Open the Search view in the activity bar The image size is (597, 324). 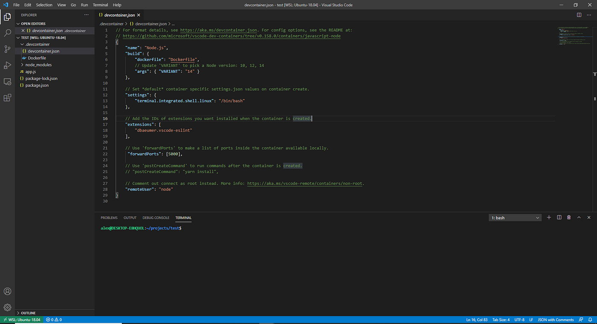[7, 33]
